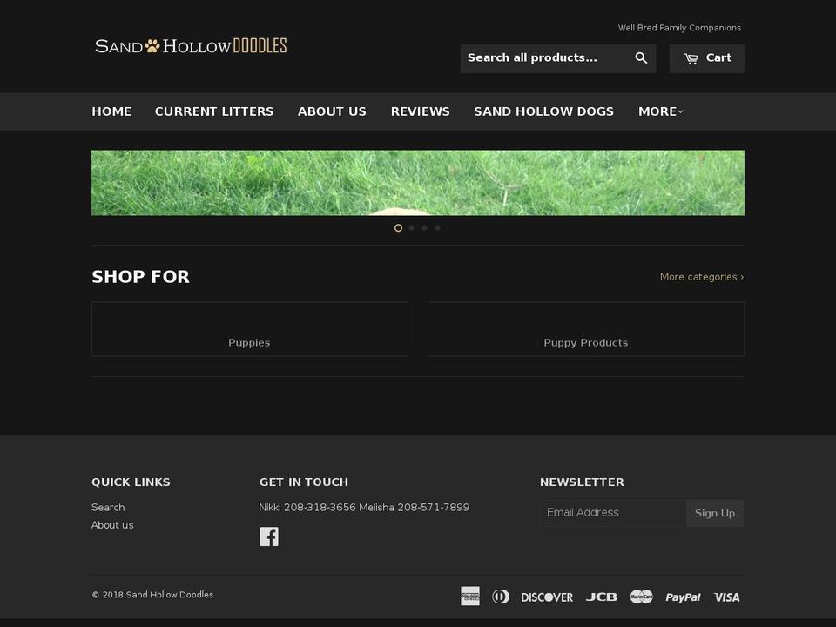Focus the newsletter Email Address field
The width and height of the screenshot is (836, 627).
tap(613, 513)
